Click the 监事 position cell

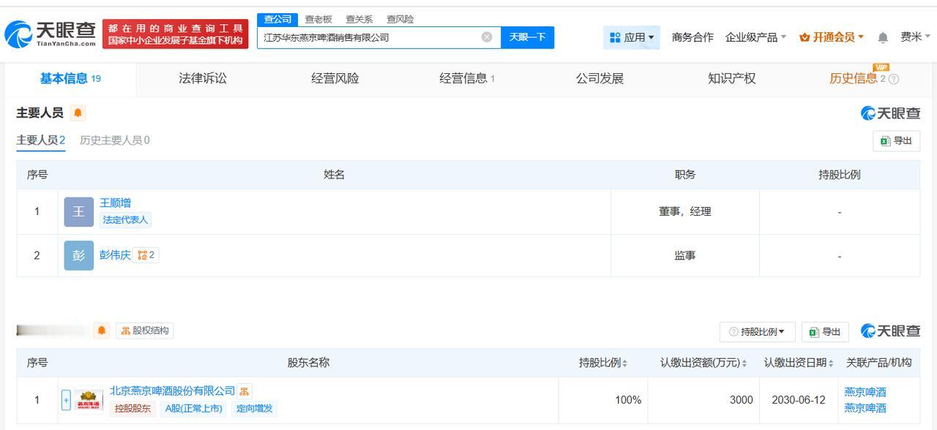684,255
